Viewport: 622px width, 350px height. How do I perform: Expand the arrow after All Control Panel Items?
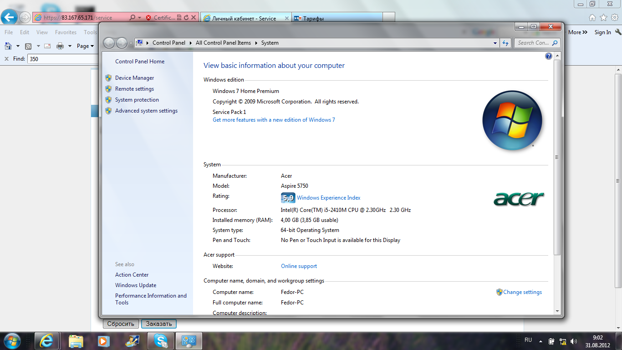click(256, 43)
